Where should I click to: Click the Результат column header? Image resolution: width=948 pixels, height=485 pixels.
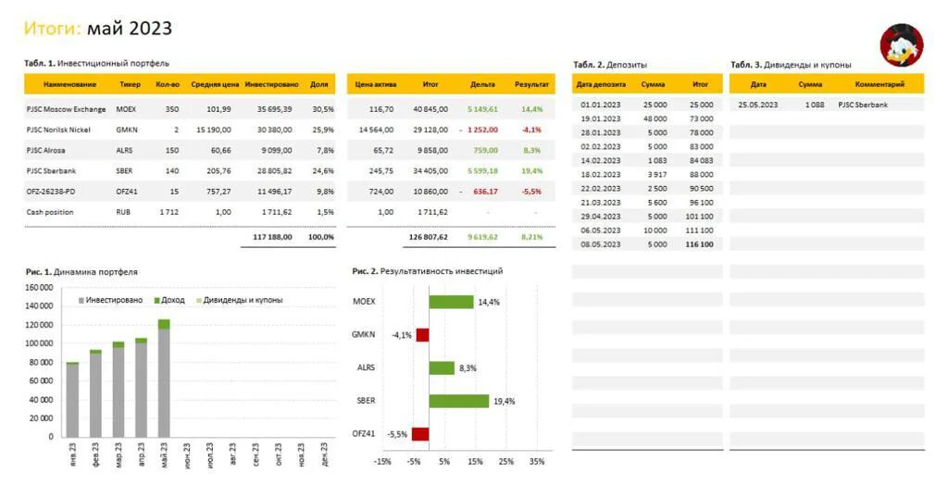(531, 84)
